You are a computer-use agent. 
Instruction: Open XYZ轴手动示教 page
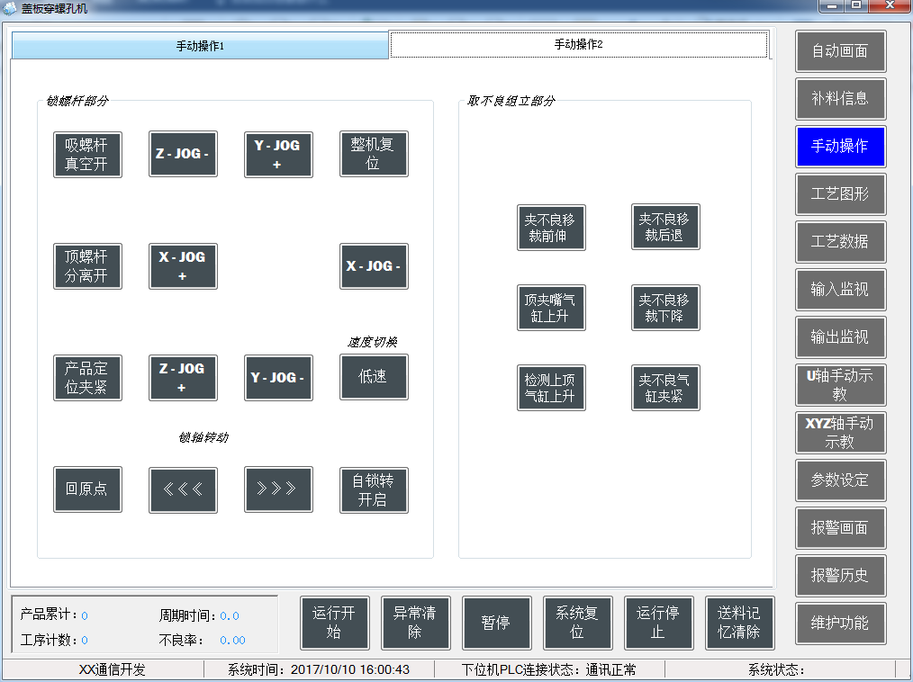(840, 433)
